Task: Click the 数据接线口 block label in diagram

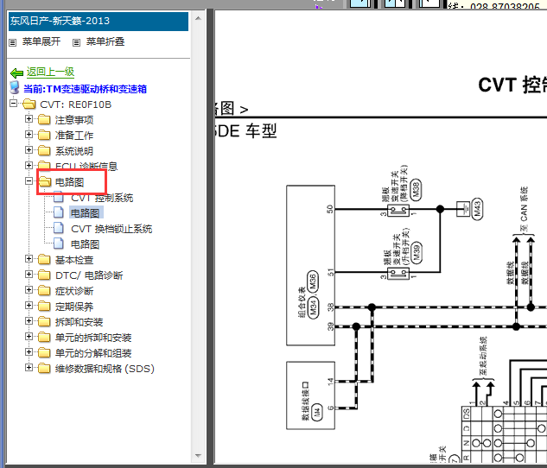Action: (x=305, y=402)
